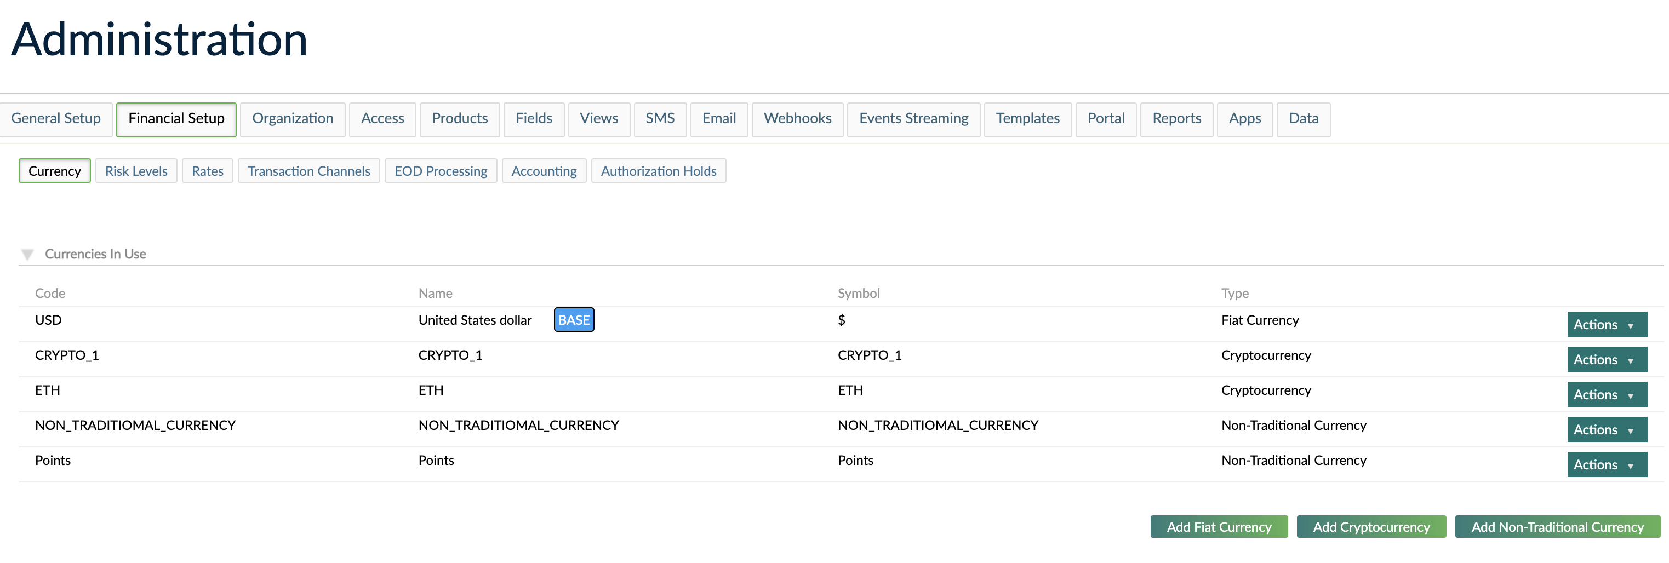Viewport: 1669px width, 563px height.
Task: View the Transaction Channels settings
Action: (309, 170)
